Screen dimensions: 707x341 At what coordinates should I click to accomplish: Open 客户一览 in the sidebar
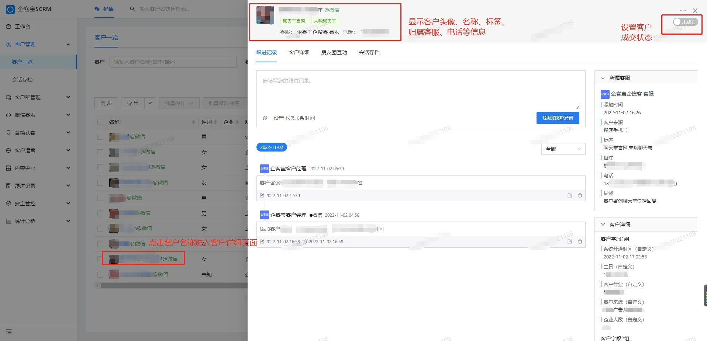click(38, 62)
